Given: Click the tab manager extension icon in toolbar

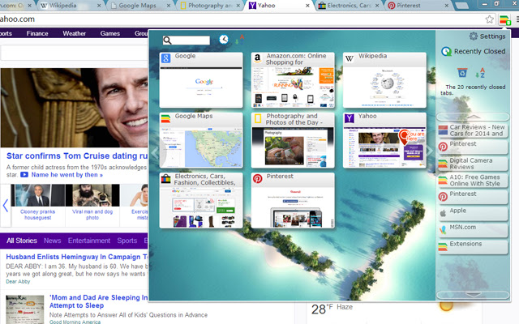Looking at the screenshot, I should click(x=504, y=19).
